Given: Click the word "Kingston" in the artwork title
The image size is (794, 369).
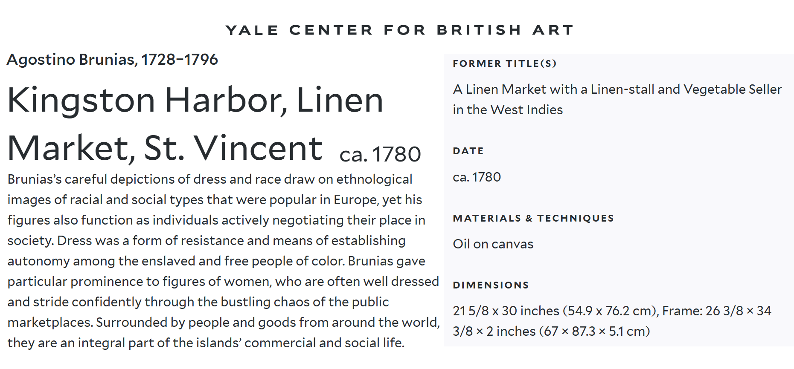Looking at the screenshot, I should [81, 101].
